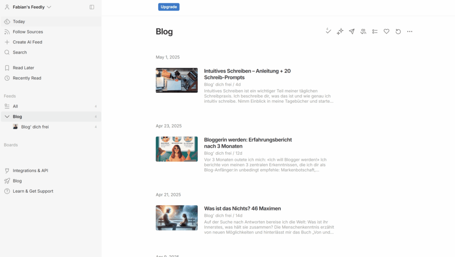Click the team sharing people icon
Image resolution: width=455 pixels, height=257 pixels.
click(363, 31)
